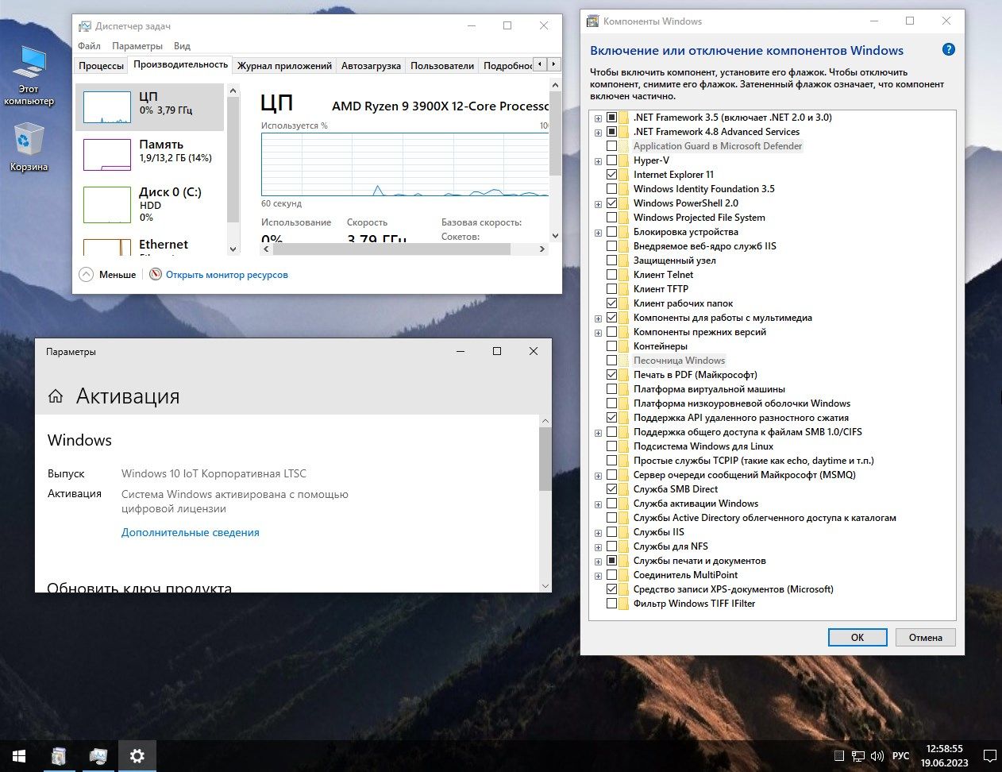This screenshot has height=772, width=1002.
Task: Check Клиент TFTP component
Action: coord(611,289)
